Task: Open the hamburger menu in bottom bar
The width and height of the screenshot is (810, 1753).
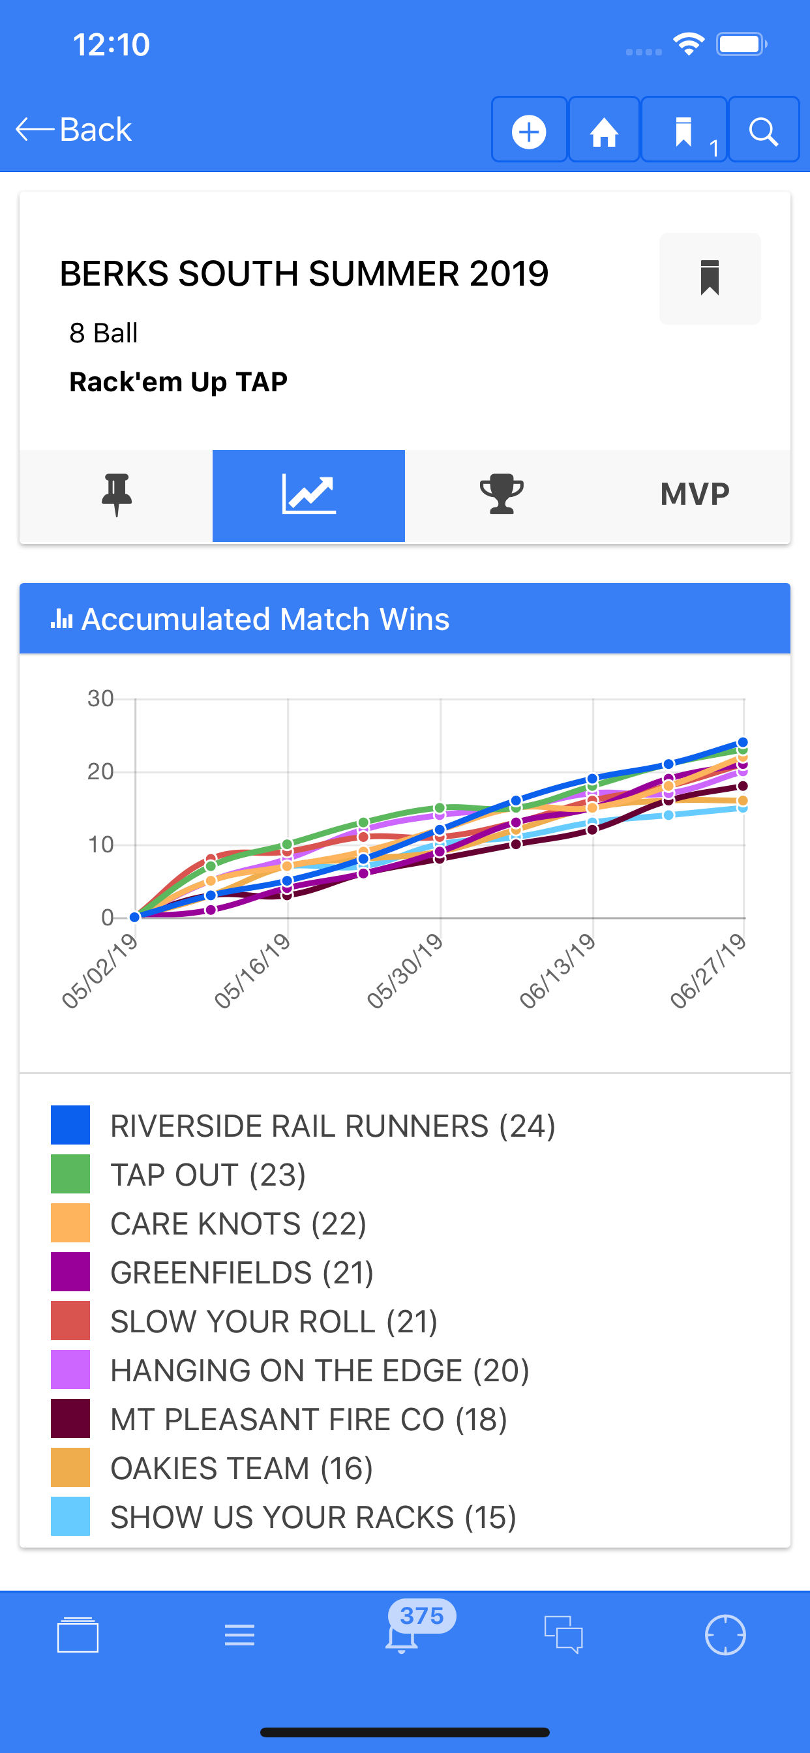Action: [x=239, y=1634]
